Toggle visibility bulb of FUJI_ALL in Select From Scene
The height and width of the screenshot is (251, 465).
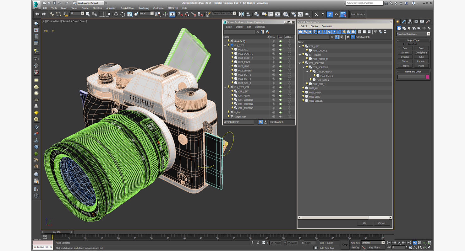(x=303, y=88)
